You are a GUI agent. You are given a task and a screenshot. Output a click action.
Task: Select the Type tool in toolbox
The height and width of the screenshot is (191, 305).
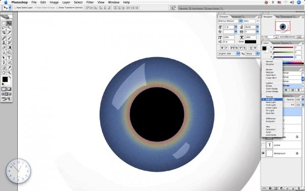(x=9, y=58)
